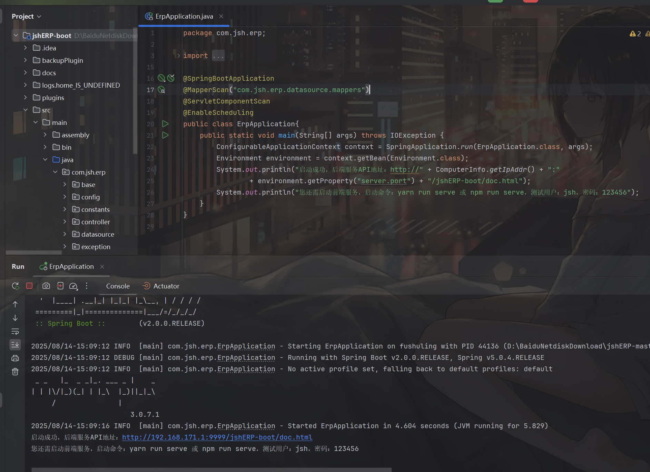Close the ErpApplication.java editor tab
Image resolution: width=650 pixels, height=472 pixels.
click(221, 17)
